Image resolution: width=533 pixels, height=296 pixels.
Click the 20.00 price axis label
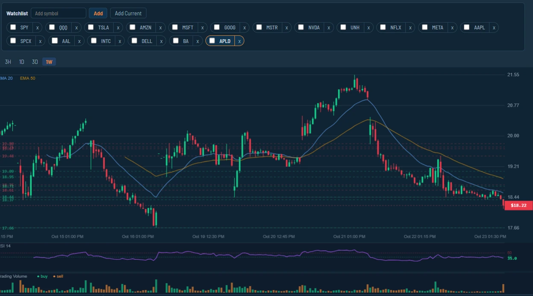coord(513,135)
